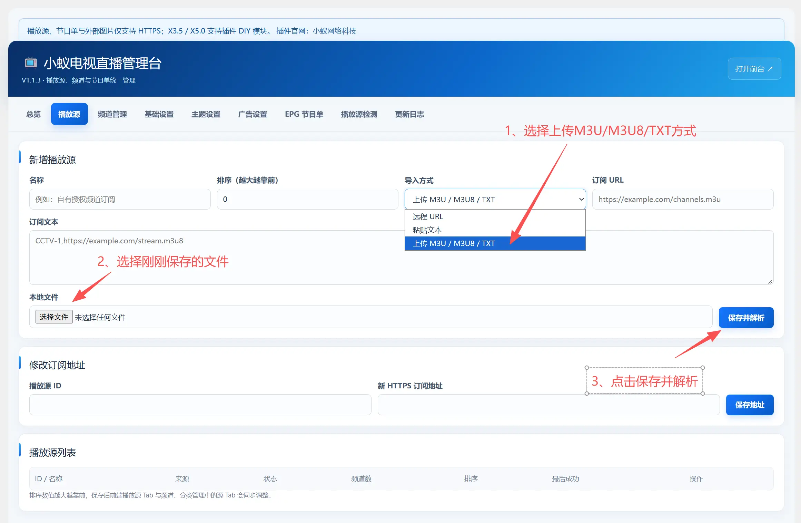Viewport: 801px width, 523px height.
Task: Open the 频道管理 tab
Action: coord(112,114)
